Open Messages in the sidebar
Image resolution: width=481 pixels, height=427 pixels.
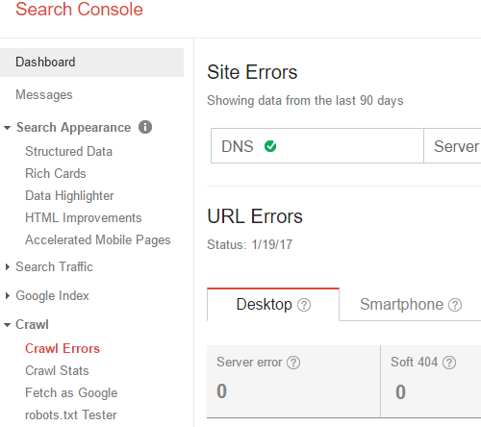coord(44,95)
